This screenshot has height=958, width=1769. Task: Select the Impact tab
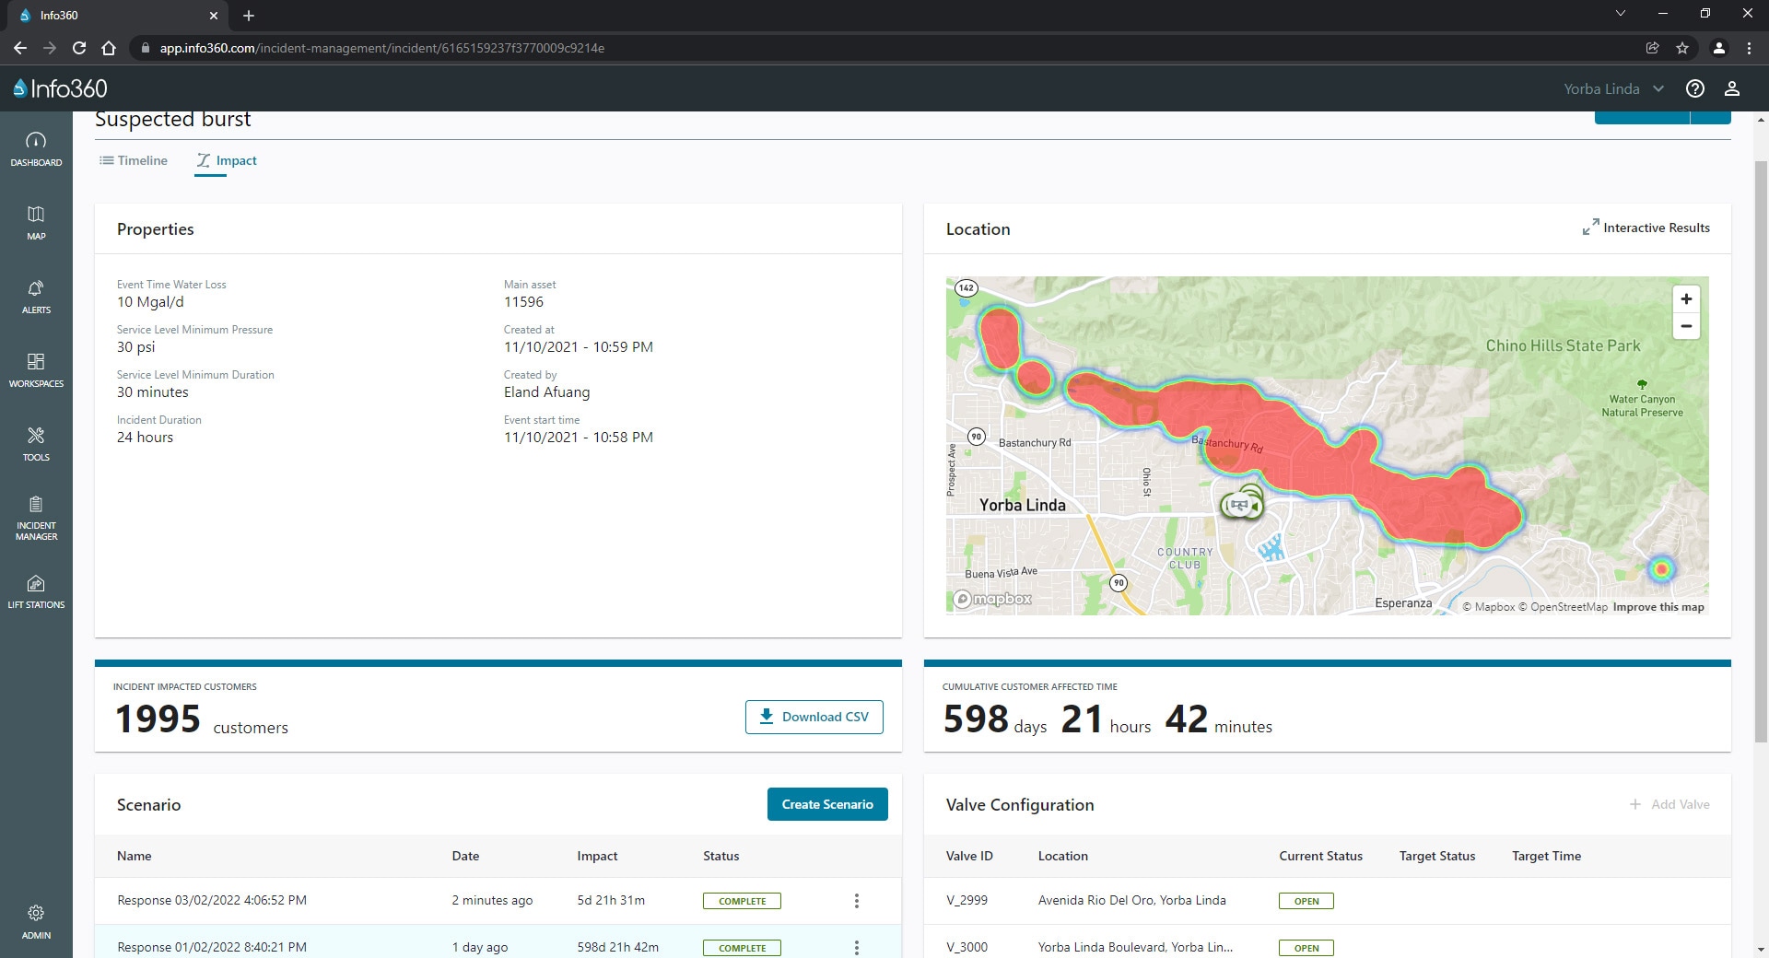tap(227, 160)
